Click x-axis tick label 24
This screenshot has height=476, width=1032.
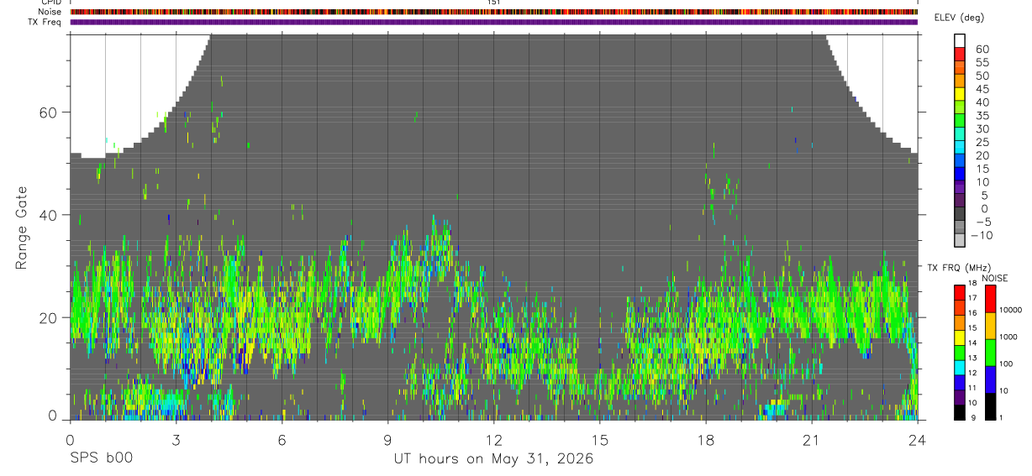[917, 439]
